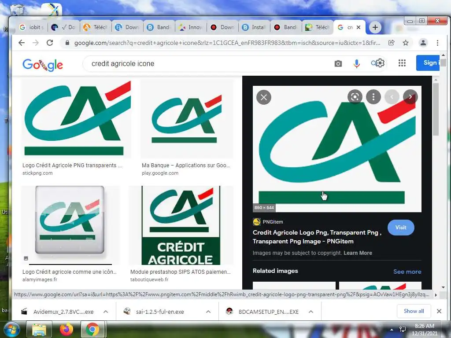Open the Learn More copyright link
Image resolution: width=451 pixels, height=338 pixels.
tap(358, 253)
